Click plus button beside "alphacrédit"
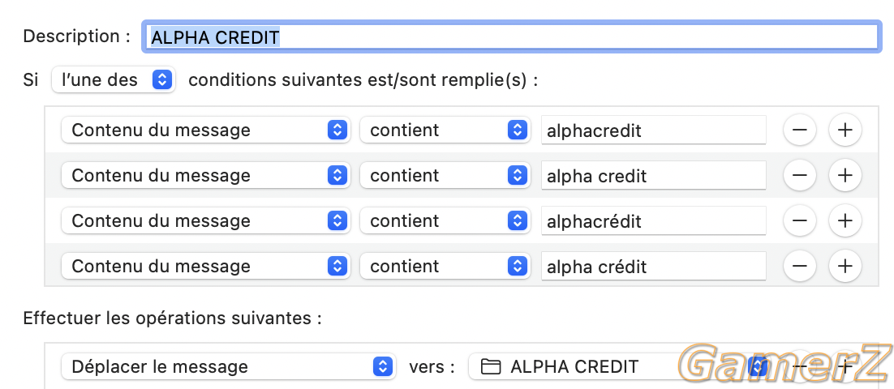894x389 pixels. 845,220
